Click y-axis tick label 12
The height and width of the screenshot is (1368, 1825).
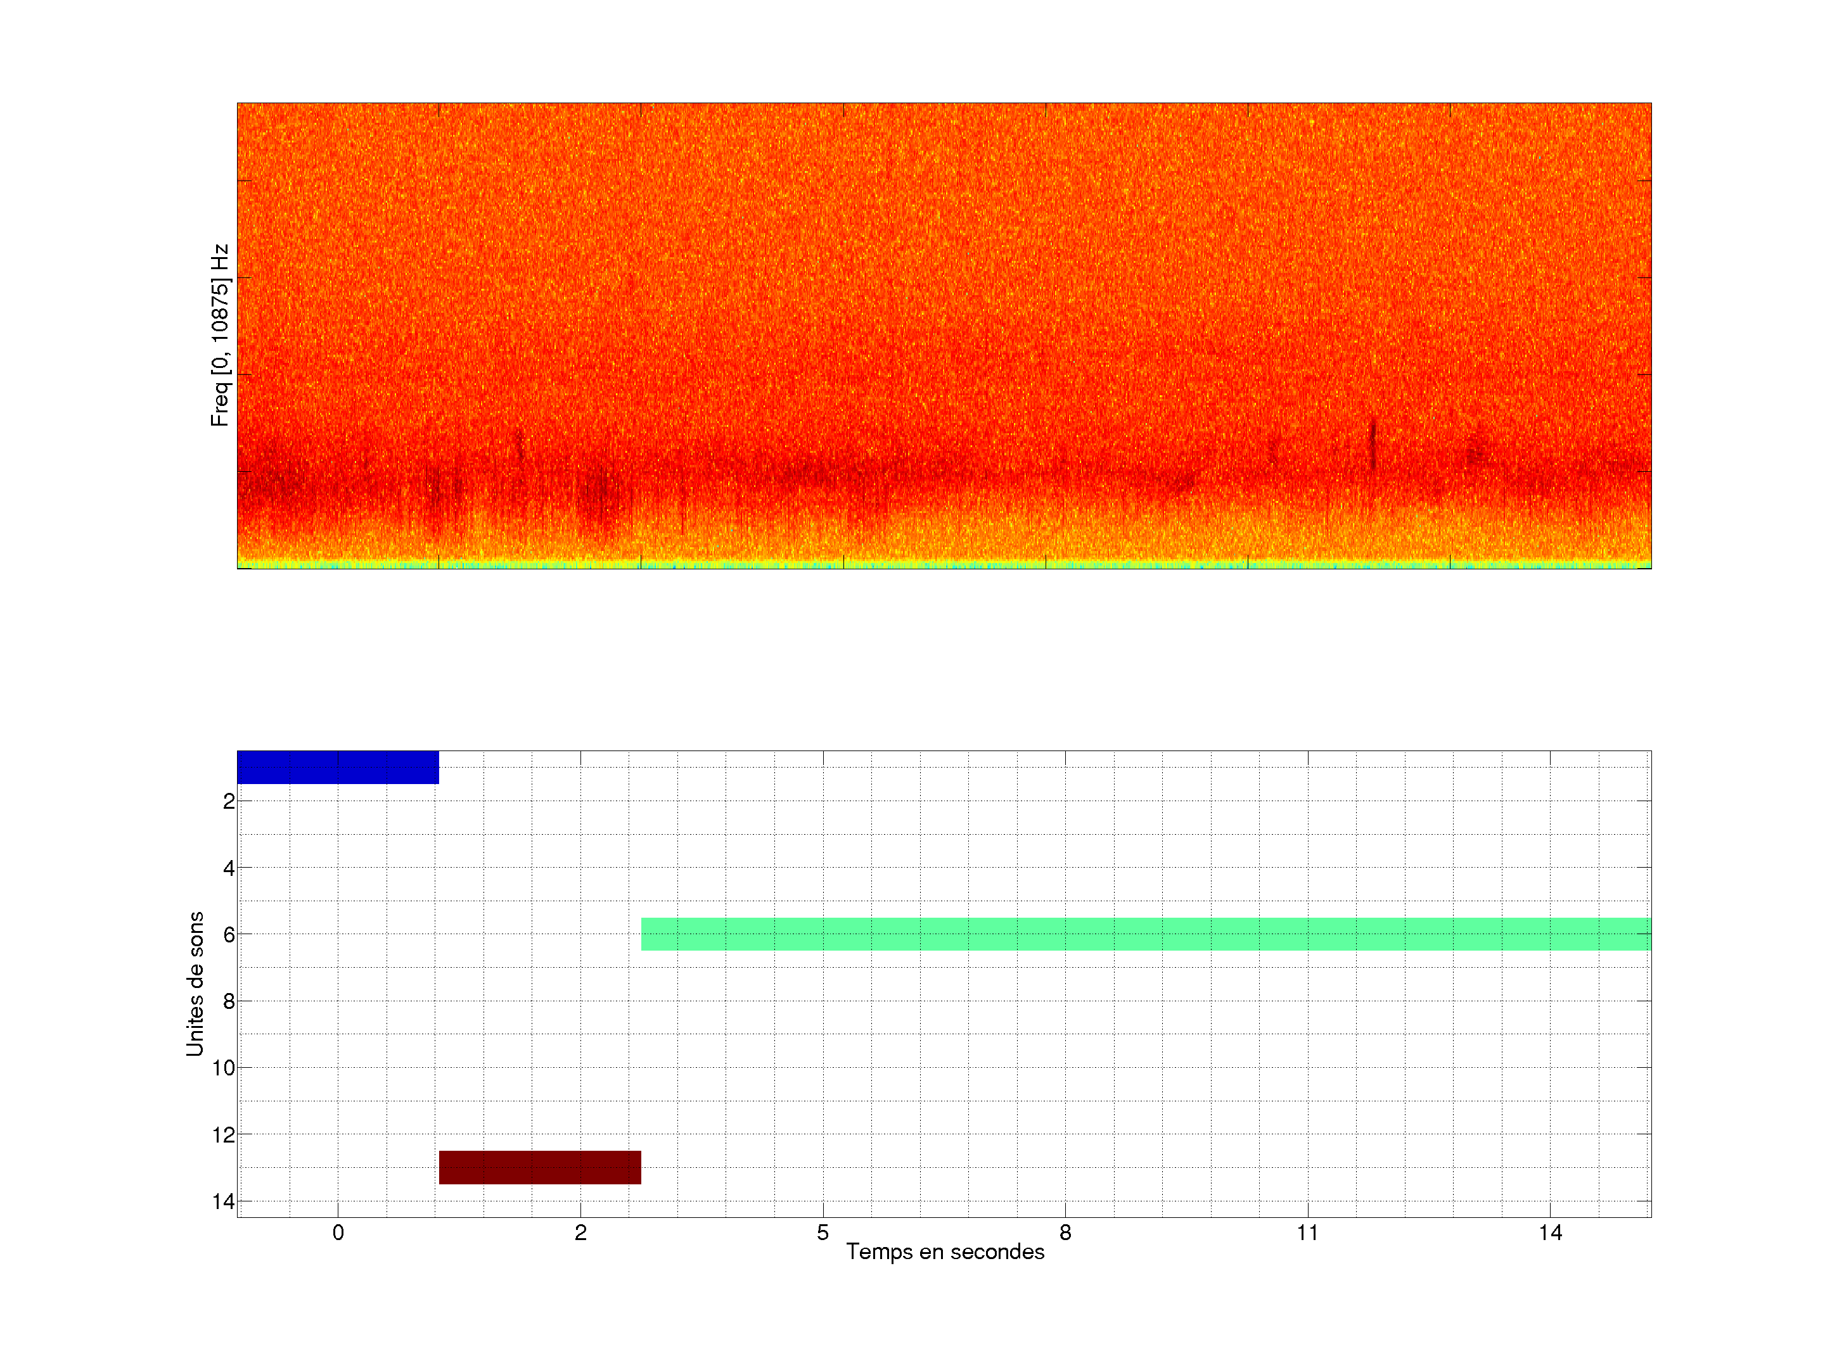click(x=224, y=1136)
